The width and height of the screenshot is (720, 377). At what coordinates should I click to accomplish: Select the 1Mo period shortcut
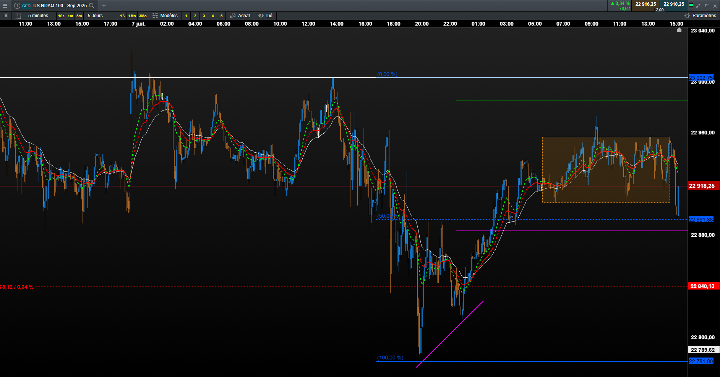(x=132, y=16)
